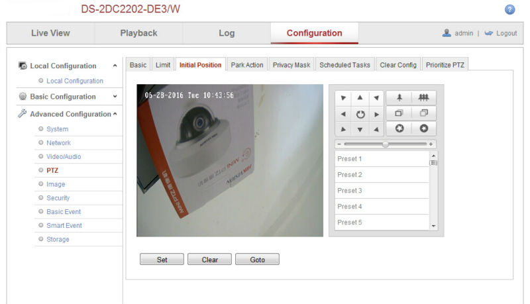Image resolution: width=530 pixels, height=304 pixels.
Task: Click zoom in multiple trees icon
Action: 423,97
